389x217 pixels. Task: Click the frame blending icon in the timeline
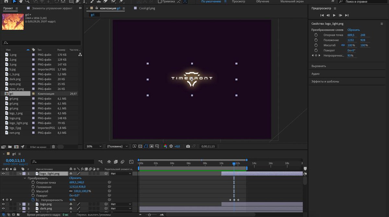pyautogui.click(x=116, y=162)
